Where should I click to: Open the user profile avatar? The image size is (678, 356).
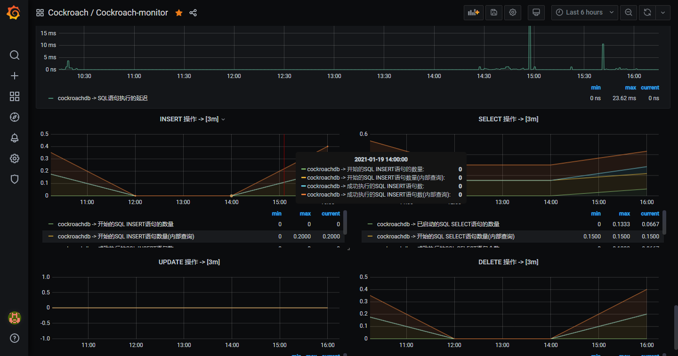[x=15, y=318]
